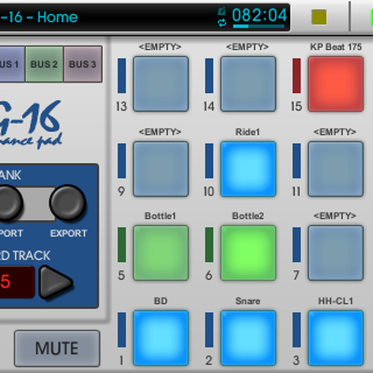Image resolution: width=373 pixels, height=373 pixels.
Task: Click the song progress bar under counter
Action: point(259,26)
